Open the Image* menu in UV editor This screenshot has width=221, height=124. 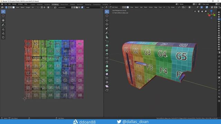click(x=28, y=7)
